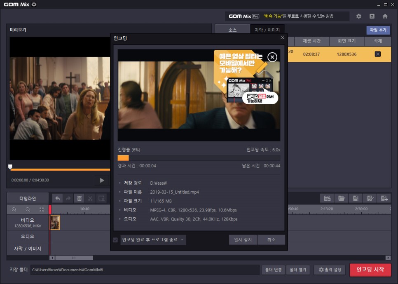Click file name 2019-03-15_Untitled.mp4
The image size is (398, 284).
click(x=175, y=192)
